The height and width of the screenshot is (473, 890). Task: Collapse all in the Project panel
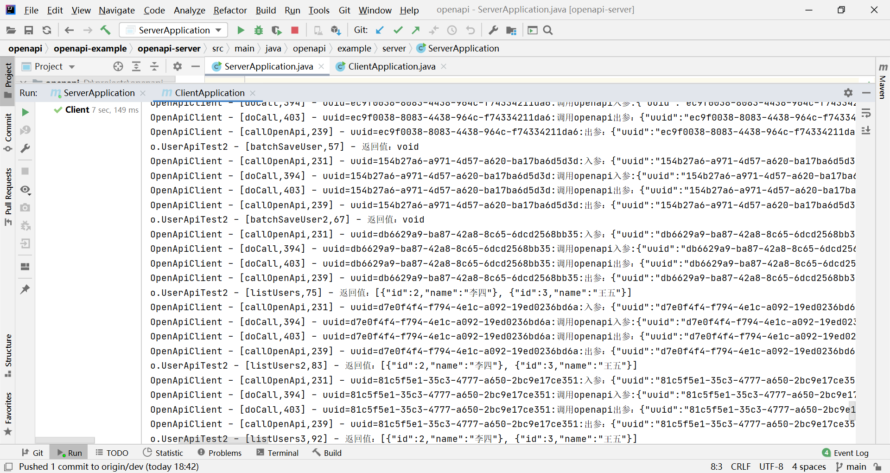click(154, 66)
